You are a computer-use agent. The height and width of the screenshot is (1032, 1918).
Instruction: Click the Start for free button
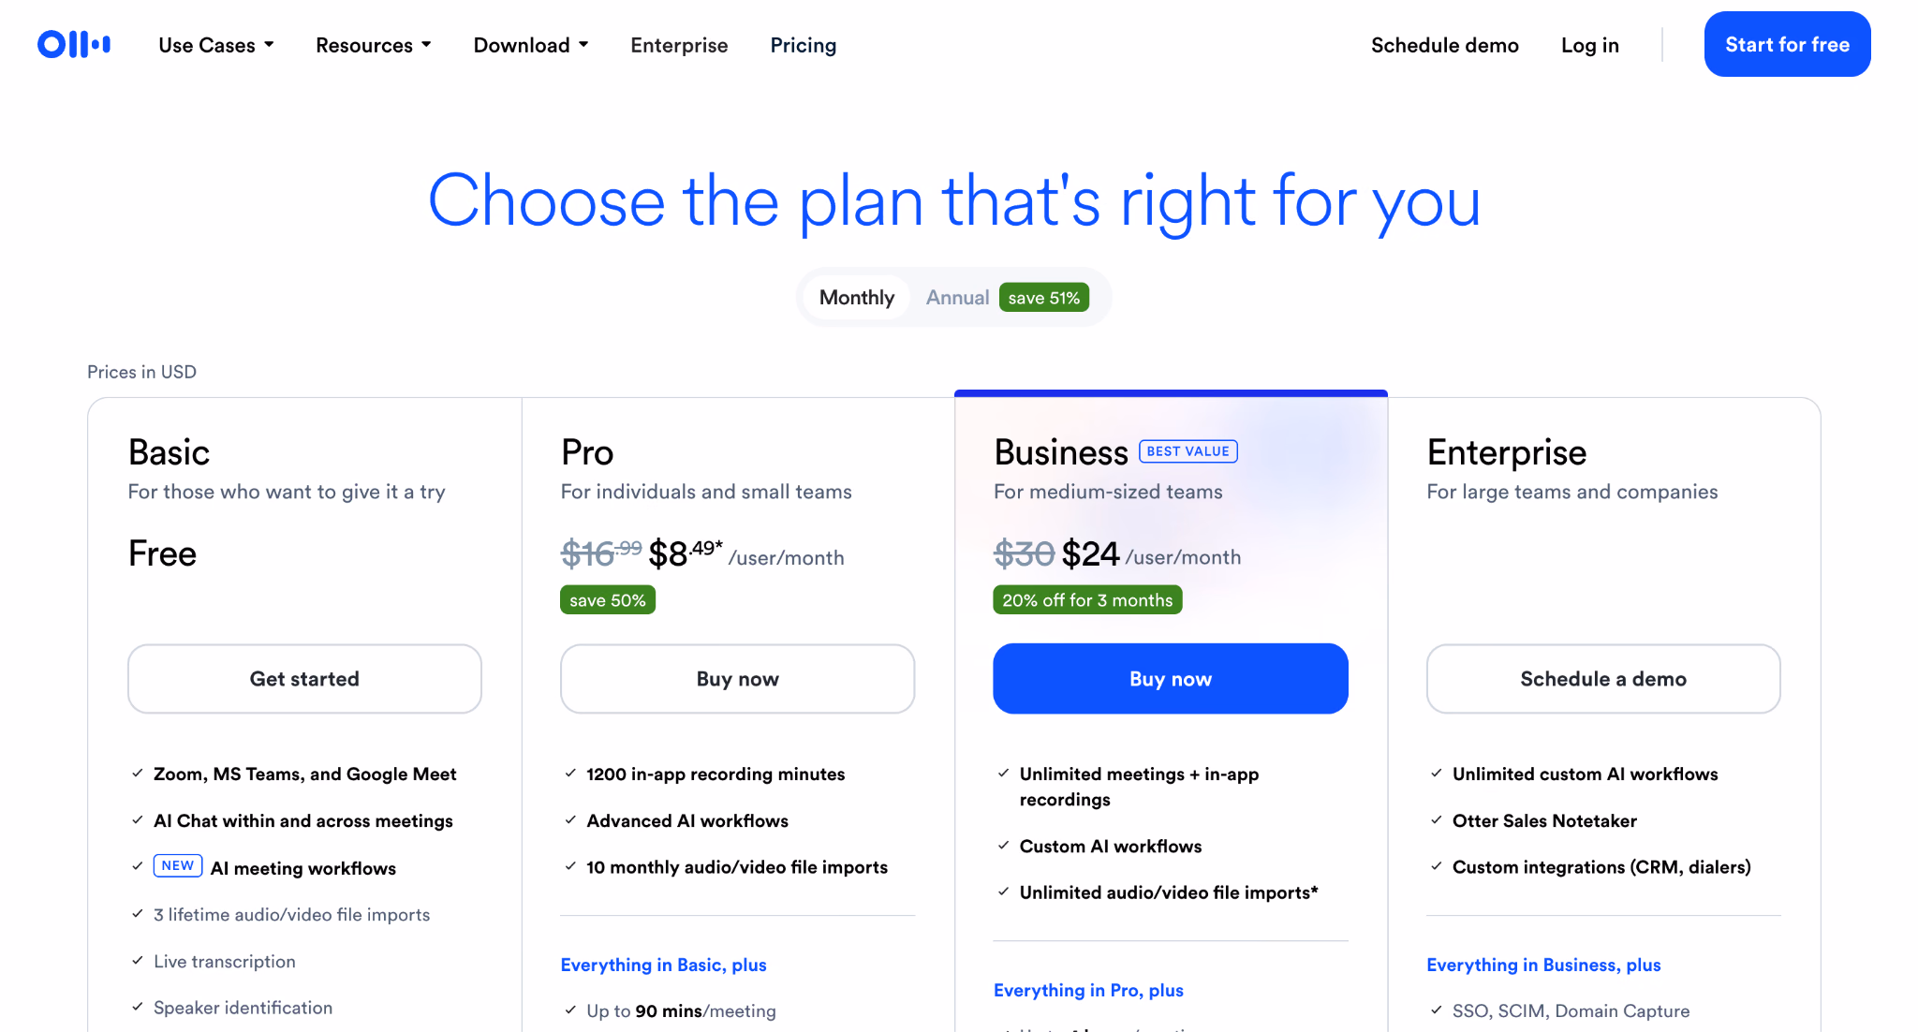pyautogui.click(x=1787, y=44)
